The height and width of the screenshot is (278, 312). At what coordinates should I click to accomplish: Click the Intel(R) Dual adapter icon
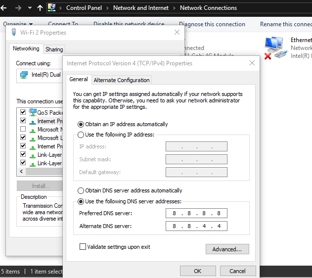click(x=24, y=75)
